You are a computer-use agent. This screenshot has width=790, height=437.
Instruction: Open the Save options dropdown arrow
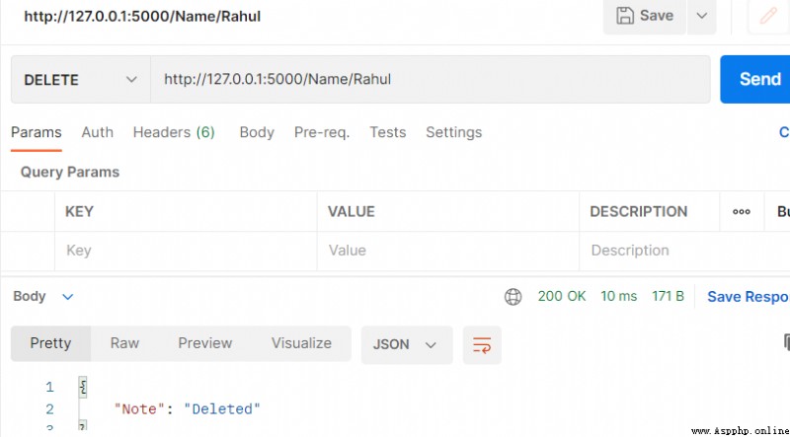(x=702, y=16)
